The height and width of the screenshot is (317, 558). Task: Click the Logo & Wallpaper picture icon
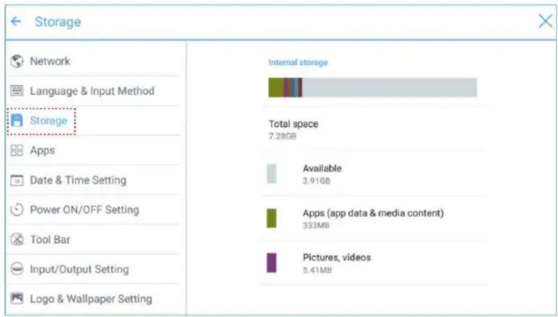pos(17,298)
